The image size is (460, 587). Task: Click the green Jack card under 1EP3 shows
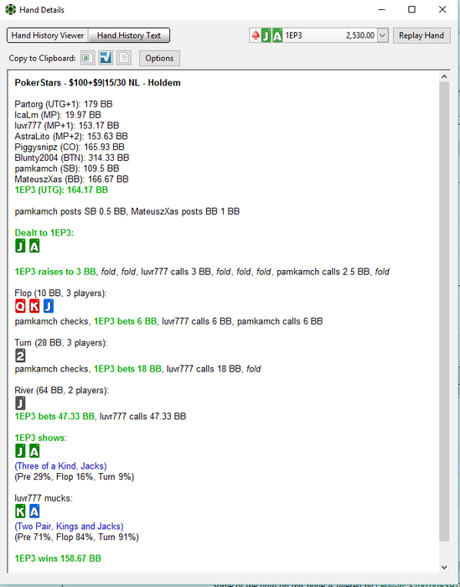[20, 451]
